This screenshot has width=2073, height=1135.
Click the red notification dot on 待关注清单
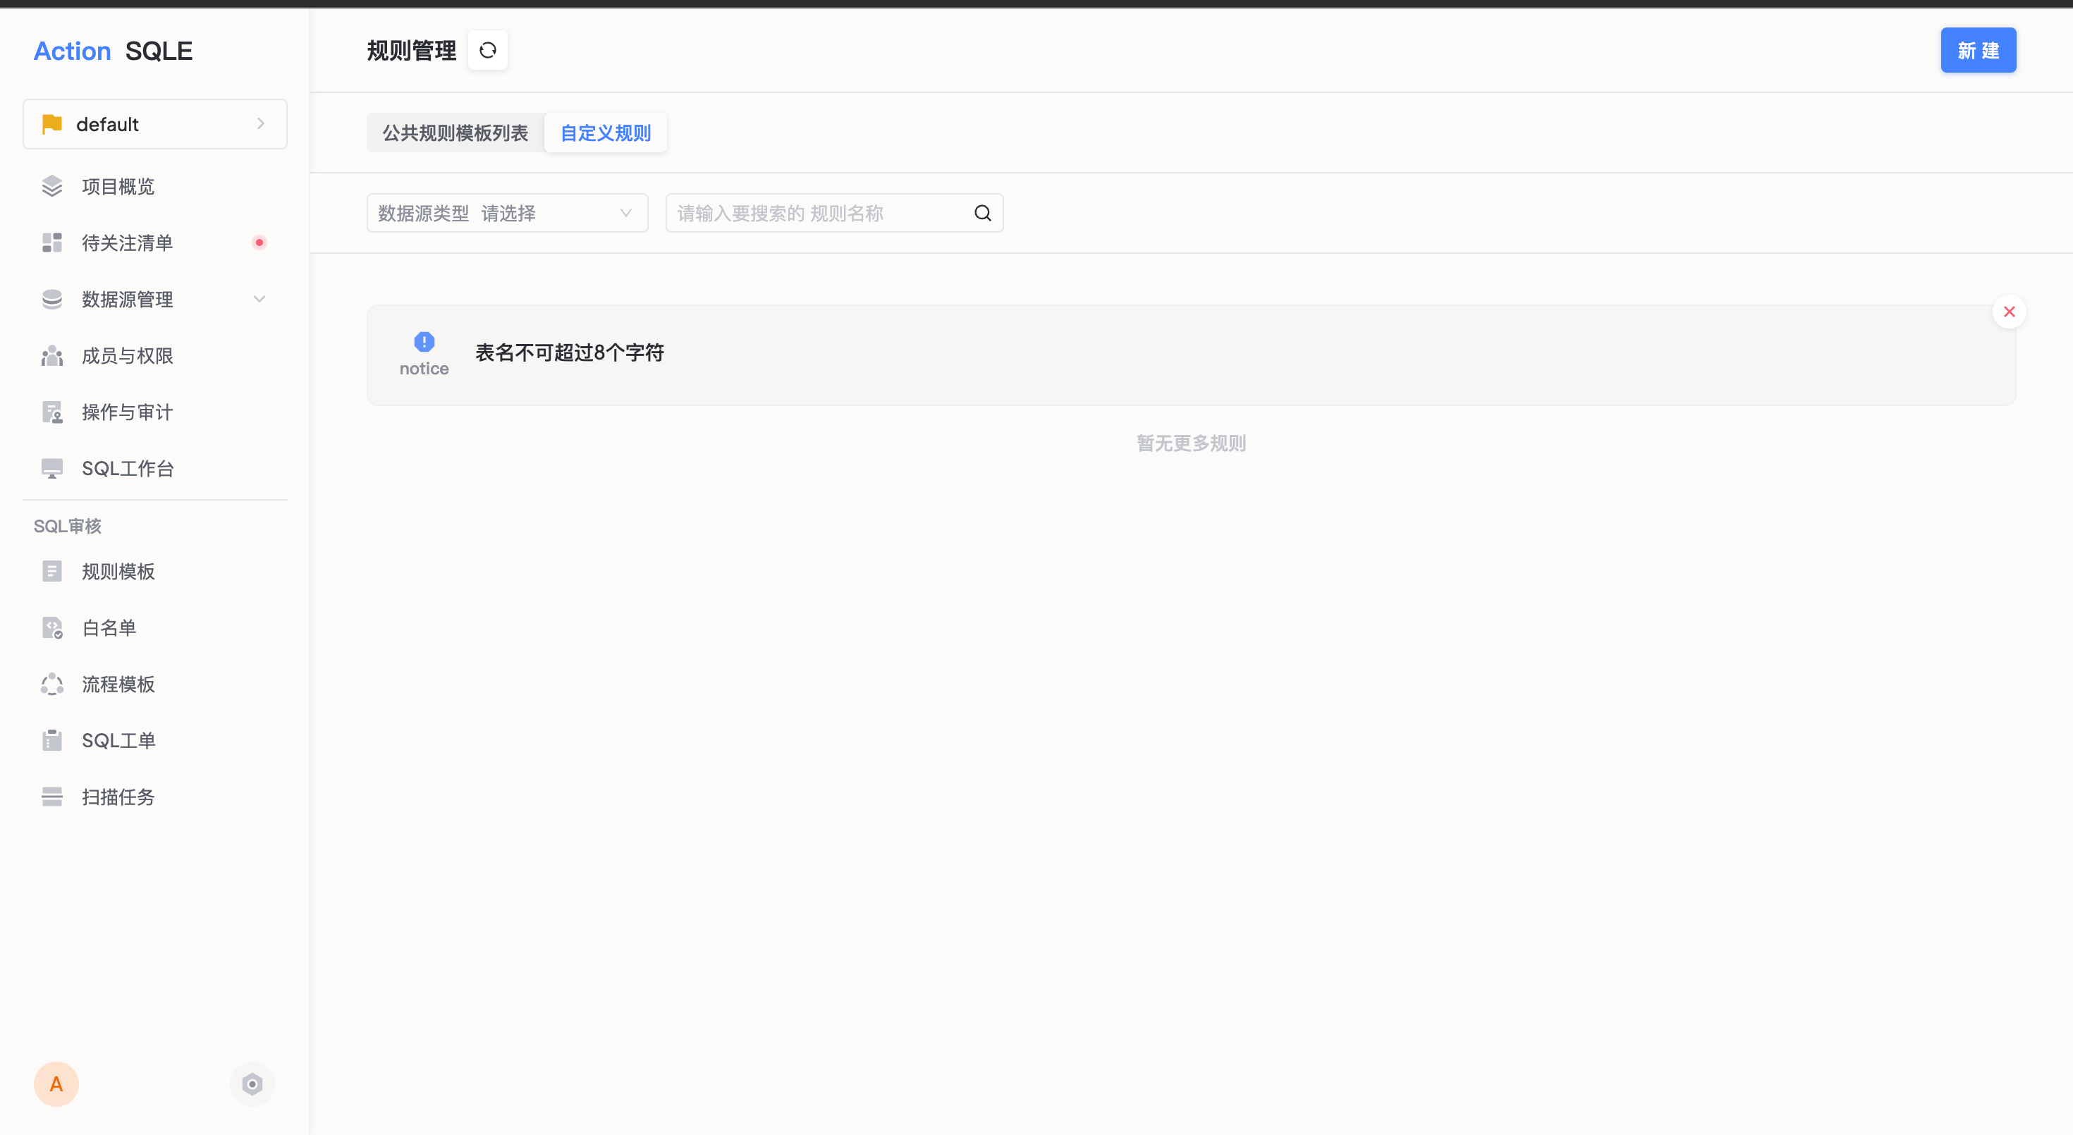pos(259,243)
